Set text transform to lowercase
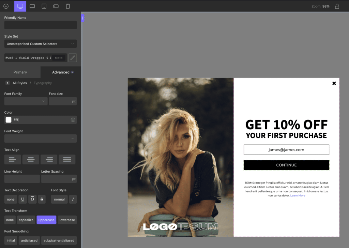Image resolution: width=349 pixels, height=248 pixels. [67, 220]
